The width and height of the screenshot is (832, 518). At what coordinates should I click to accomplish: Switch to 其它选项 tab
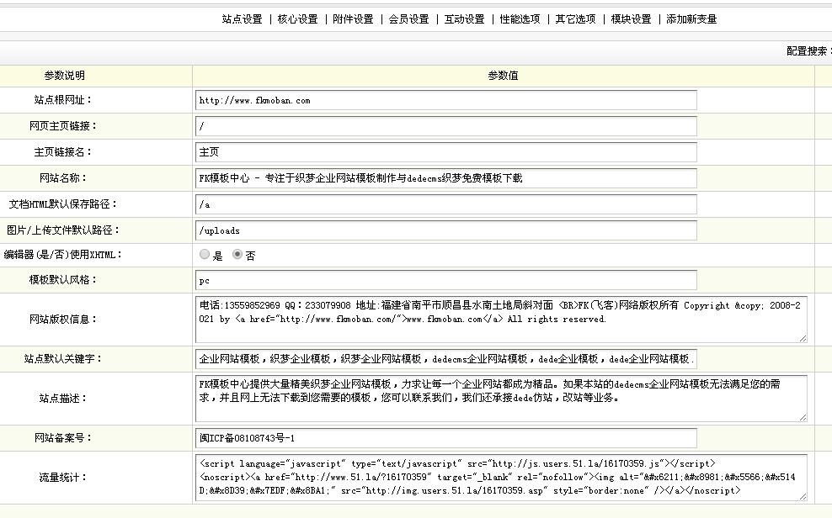coord(575,19)
